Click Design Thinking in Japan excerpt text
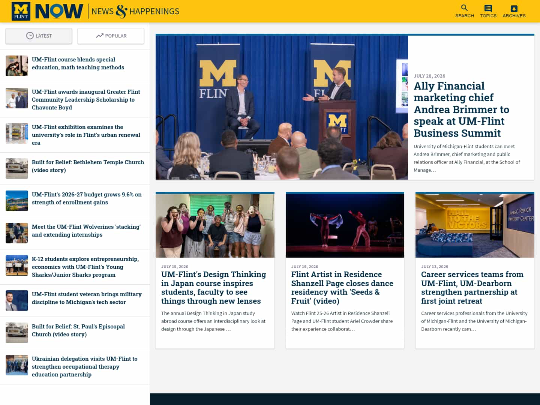Image resolution: width=540 pixels, height=405 pixels. pos(213,321)
